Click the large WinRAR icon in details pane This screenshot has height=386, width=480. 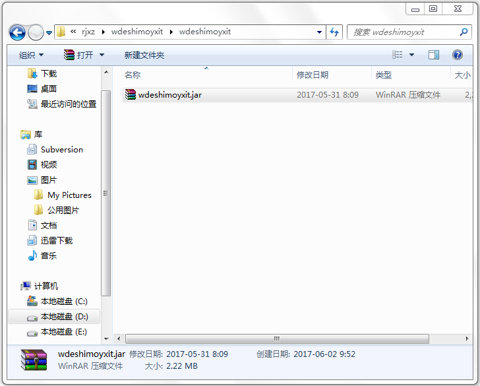[x=34, y=360]
